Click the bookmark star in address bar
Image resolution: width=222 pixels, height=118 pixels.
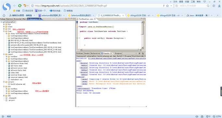point(167,6)
